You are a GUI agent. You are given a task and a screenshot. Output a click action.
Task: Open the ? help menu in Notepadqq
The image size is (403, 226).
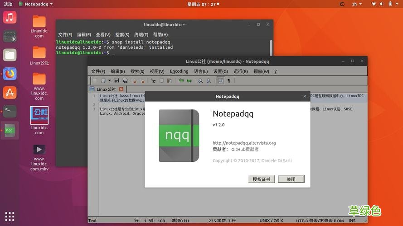[x=276, y=71]
